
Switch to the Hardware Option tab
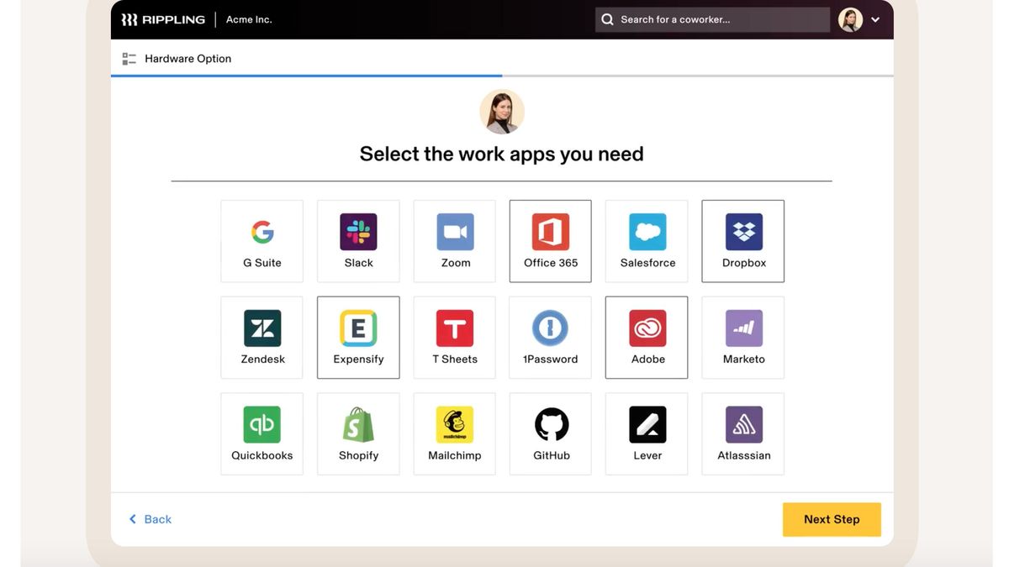(x=179, y=57)
